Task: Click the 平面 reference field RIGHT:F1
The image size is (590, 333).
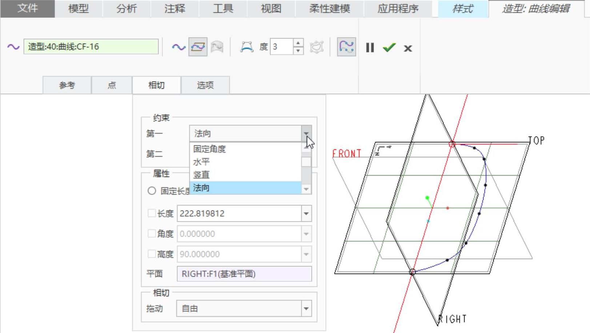Action: (244, 274)
